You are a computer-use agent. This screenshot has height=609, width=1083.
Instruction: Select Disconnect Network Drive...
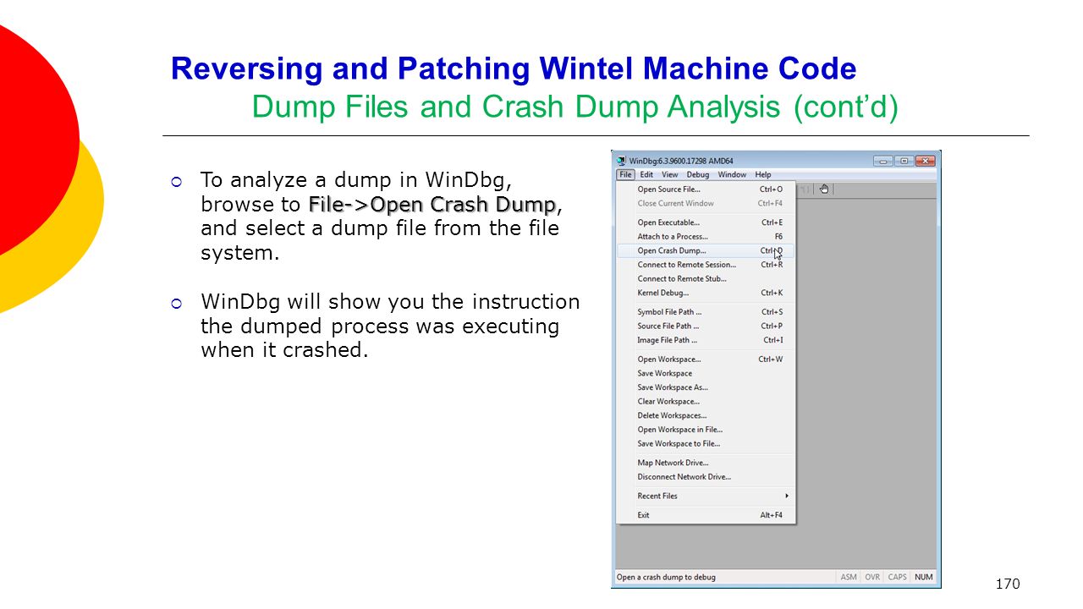point(706,477)
